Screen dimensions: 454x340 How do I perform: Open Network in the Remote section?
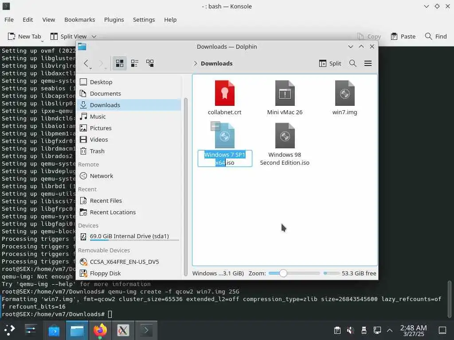pyautogui.click(x=129, y=176)
